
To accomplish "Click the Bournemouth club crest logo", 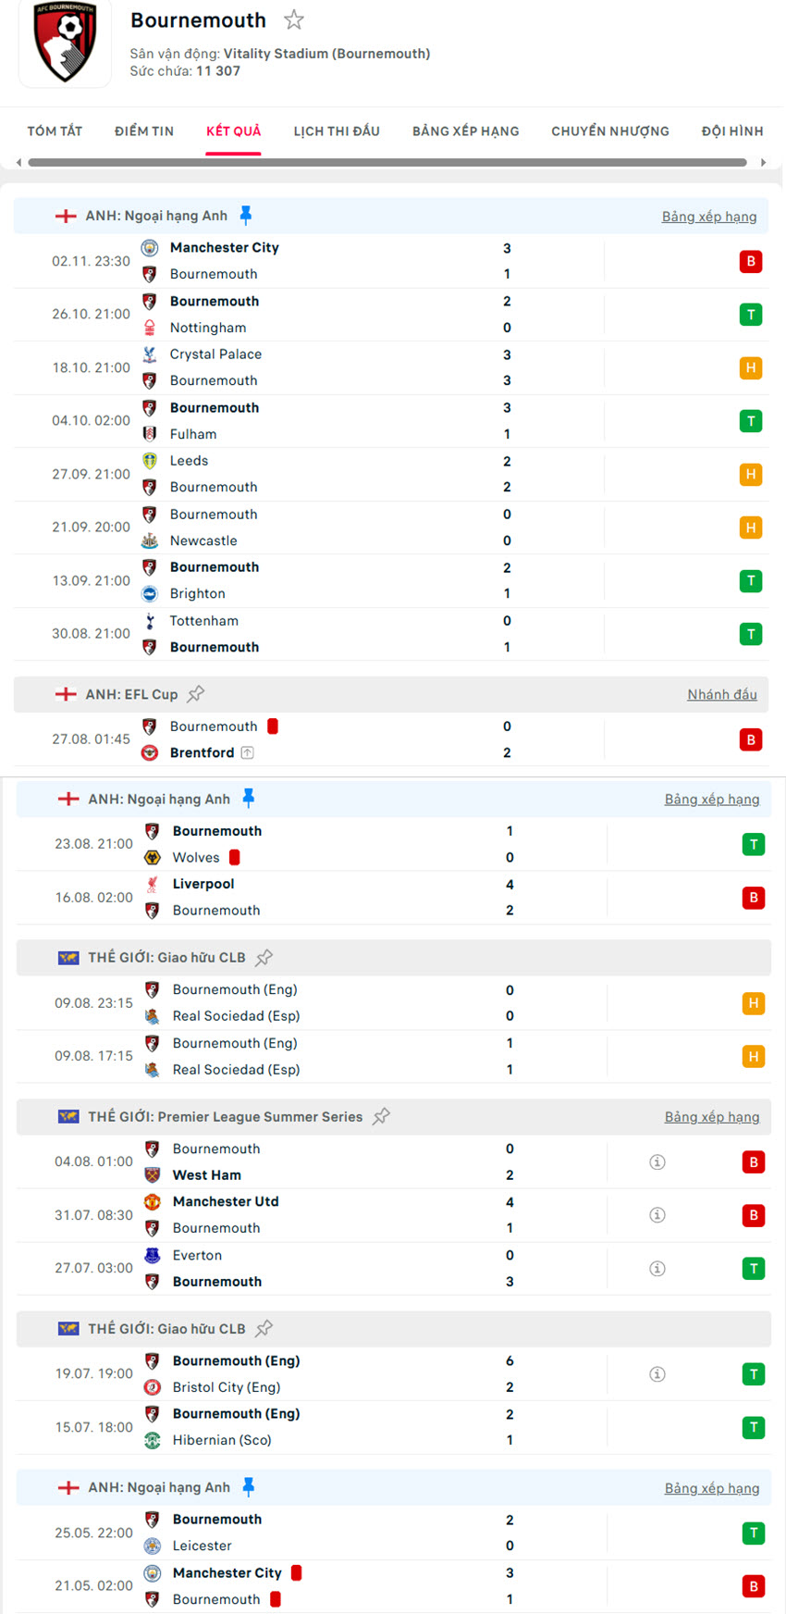I will coord(65,43).
